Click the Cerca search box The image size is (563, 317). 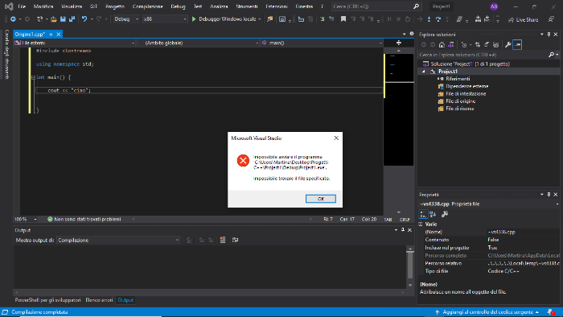376,6
